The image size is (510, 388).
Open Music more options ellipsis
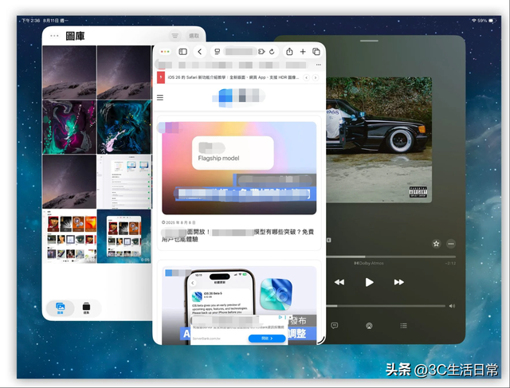point(451,244)
